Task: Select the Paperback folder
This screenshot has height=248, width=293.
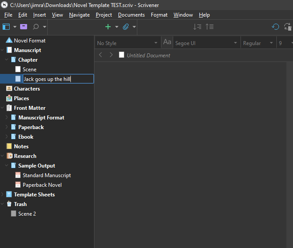Action: (x=31, y=127)
